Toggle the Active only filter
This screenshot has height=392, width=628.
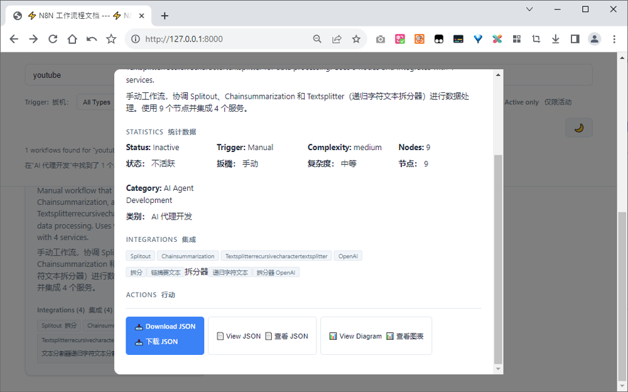[x=521, y=102]
